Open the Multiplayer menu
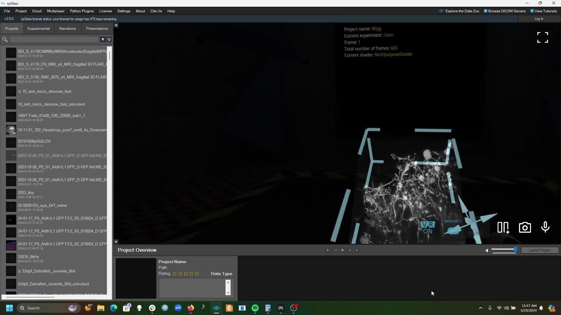Viewport: 561px width, 315px height. tap(56, 11)
